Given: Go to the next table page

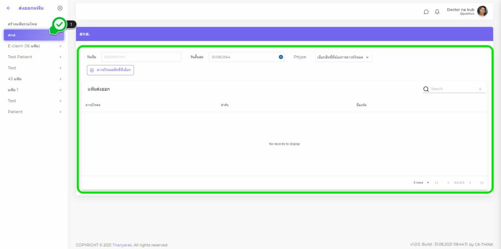Looking at the screenshot, I should click(x=470, y=182).
